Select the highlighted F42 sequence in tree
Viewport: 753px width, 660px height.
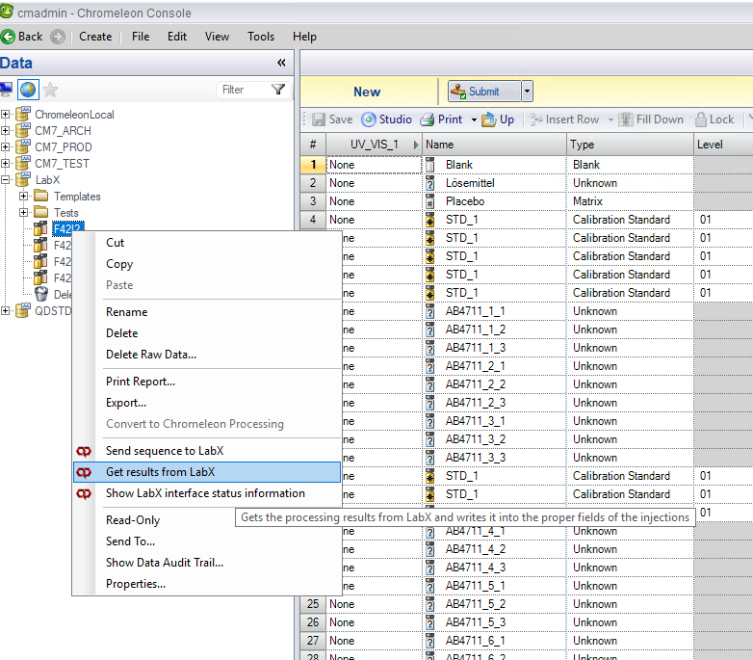pyautogui.click(x=68, y=228)
